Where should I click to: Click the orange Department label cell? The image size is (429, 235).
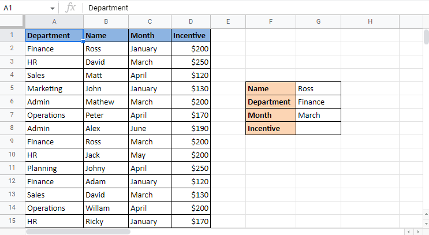point(271,102)
